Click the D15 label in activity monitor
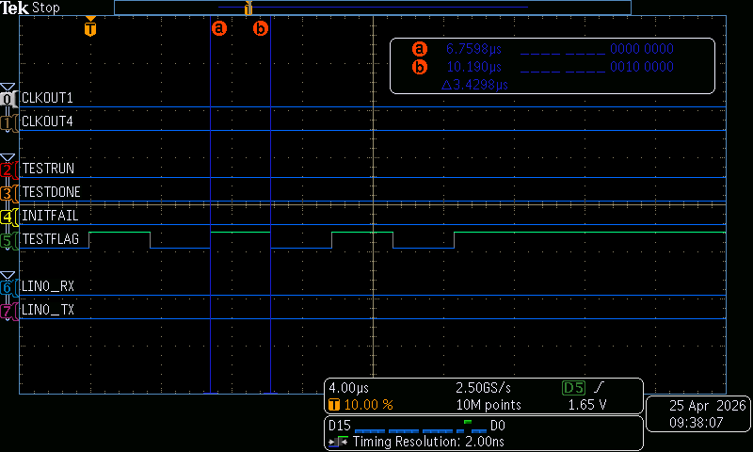The width and height of the screenshot is (753, 452). (339, 426)
